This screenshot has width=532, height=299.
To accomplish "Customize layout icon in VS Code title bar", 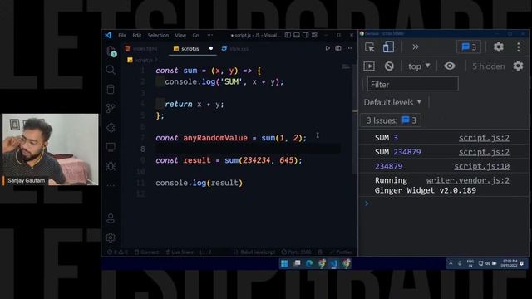I will point(314,35).
